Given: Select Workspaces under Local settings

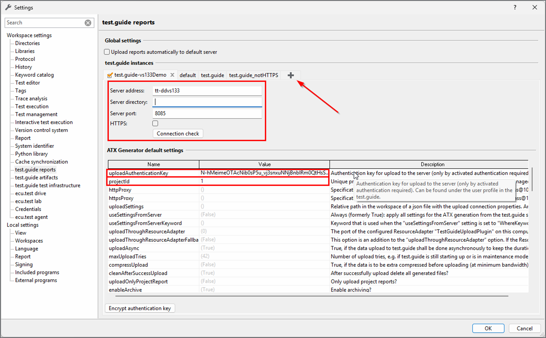Looking at the screenshot, I should point(29,241).
